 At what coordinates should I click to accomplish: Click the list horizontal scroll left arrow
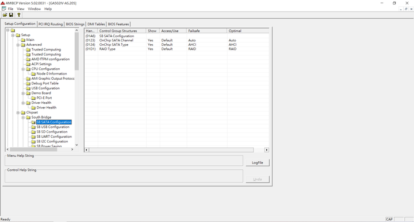point(87,150)
